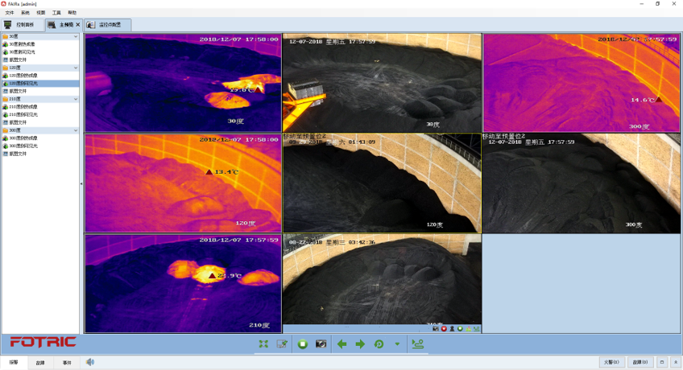Viewport: 683px width, 370px height.
Task: Switch to the 监控点配置 tab
Action: 108,25
